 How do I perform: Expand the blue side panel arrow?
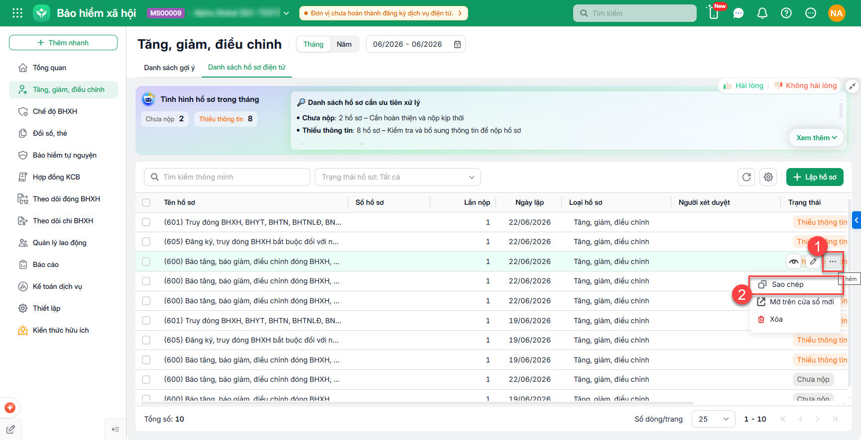[x=857, y=219]
